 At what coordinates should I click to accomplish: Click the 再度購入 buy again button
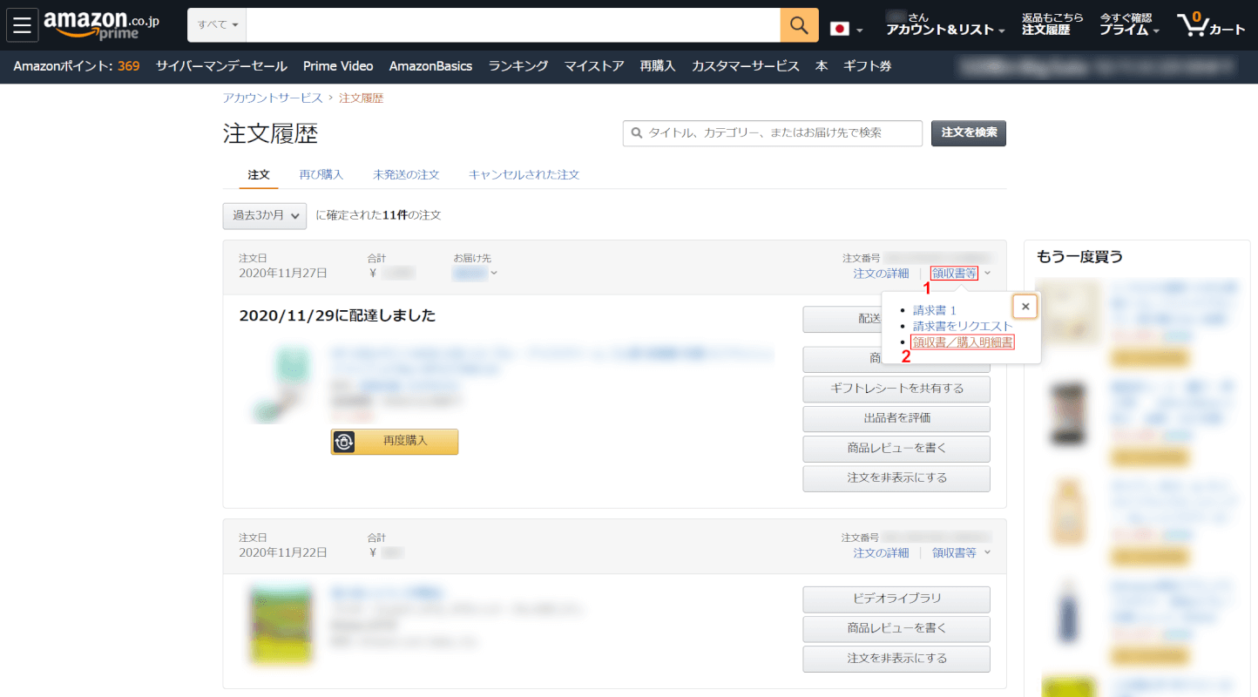click(395, 442)
